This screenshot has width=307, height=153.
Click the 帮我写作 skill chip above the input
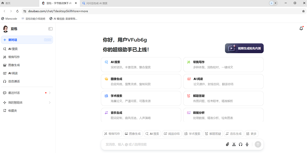pyautogui.click(x=112, y=134)
